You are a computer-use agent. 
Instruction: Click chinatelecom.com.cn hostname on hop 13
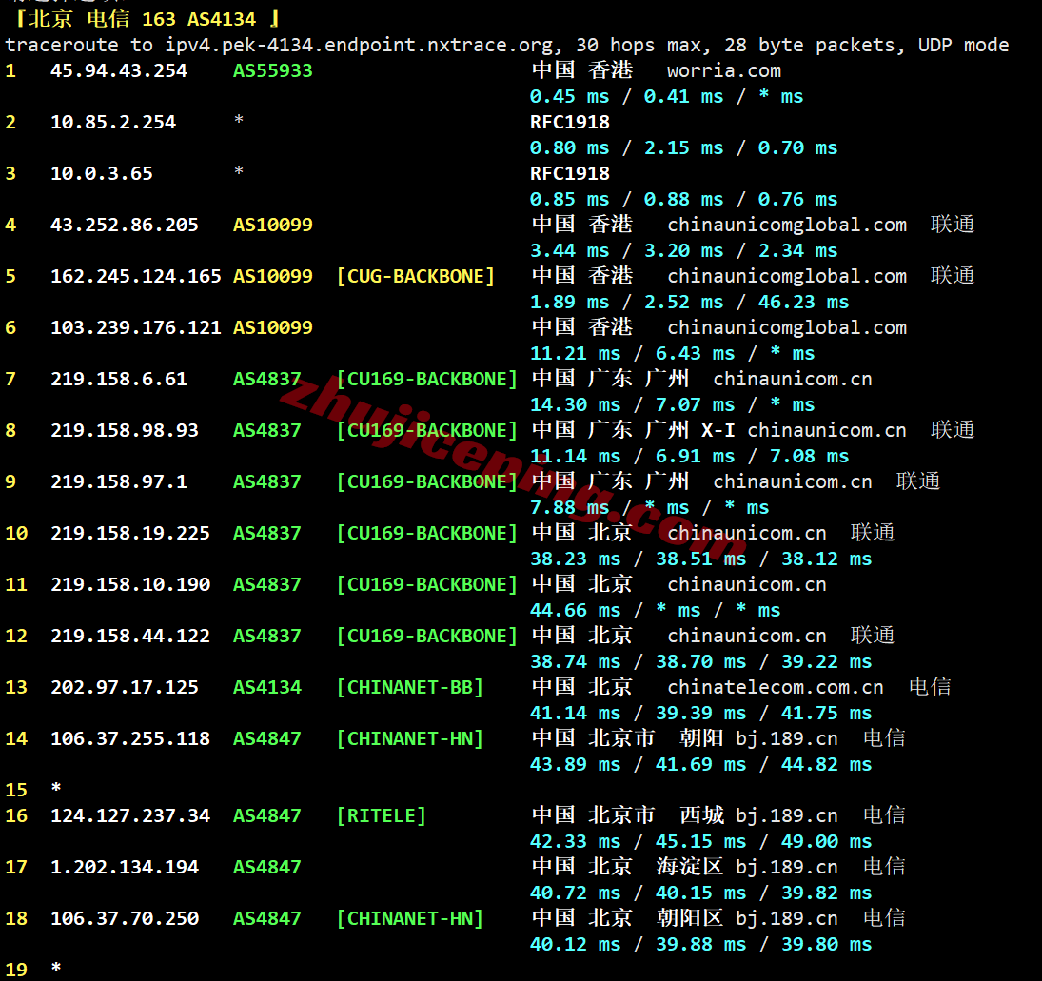click(776, 687)
